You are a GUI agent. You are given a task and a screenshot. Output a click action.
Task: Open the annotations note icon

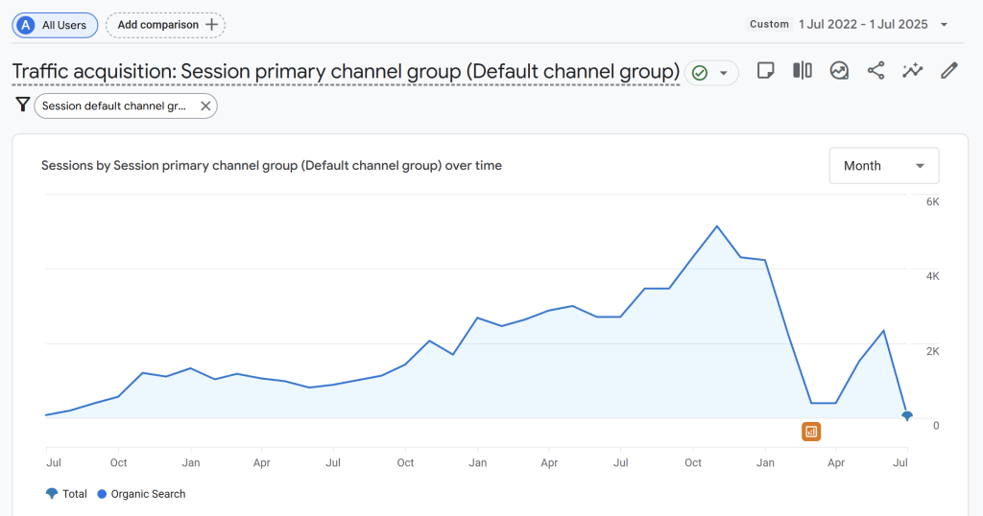pos(765,71)
